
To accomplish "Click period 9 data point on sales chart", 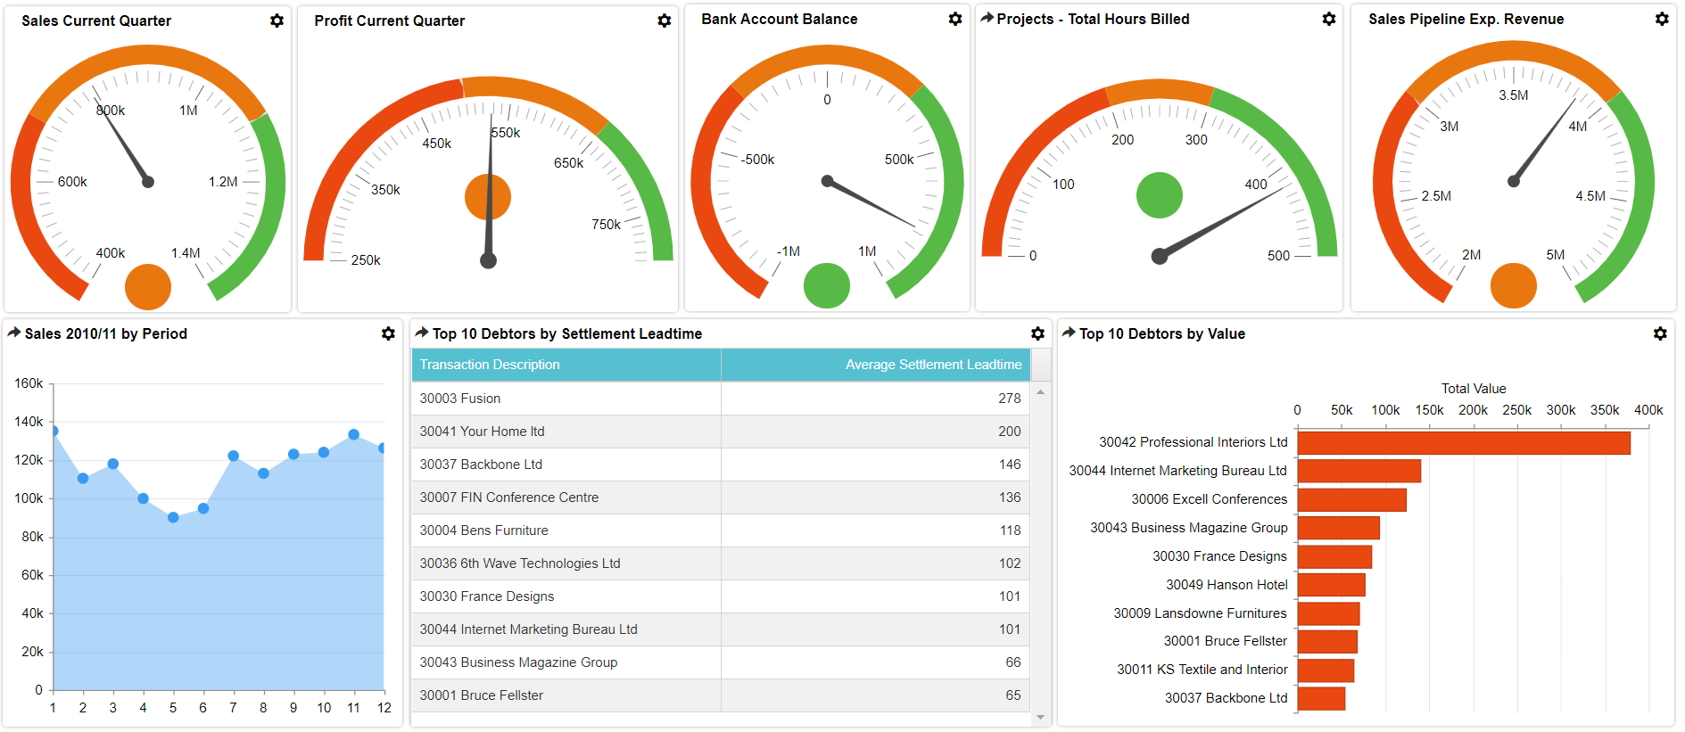I will click(x=293, y=454).
